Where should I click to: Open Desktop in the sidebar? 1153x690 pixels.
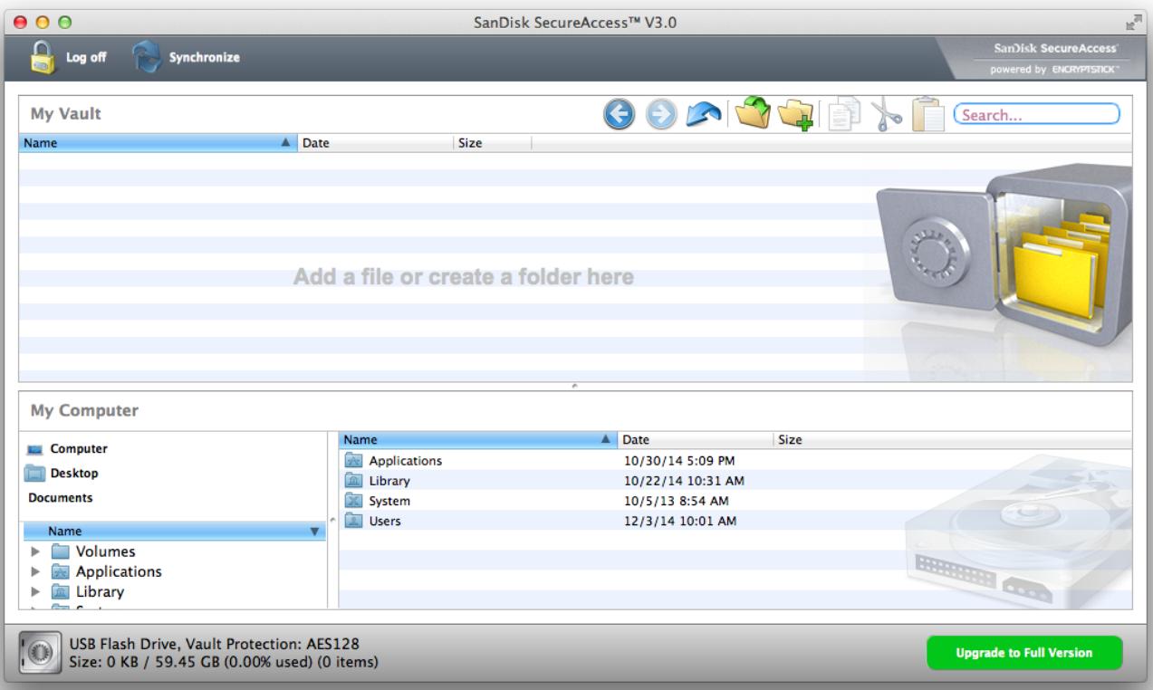[x=74, y=474]
